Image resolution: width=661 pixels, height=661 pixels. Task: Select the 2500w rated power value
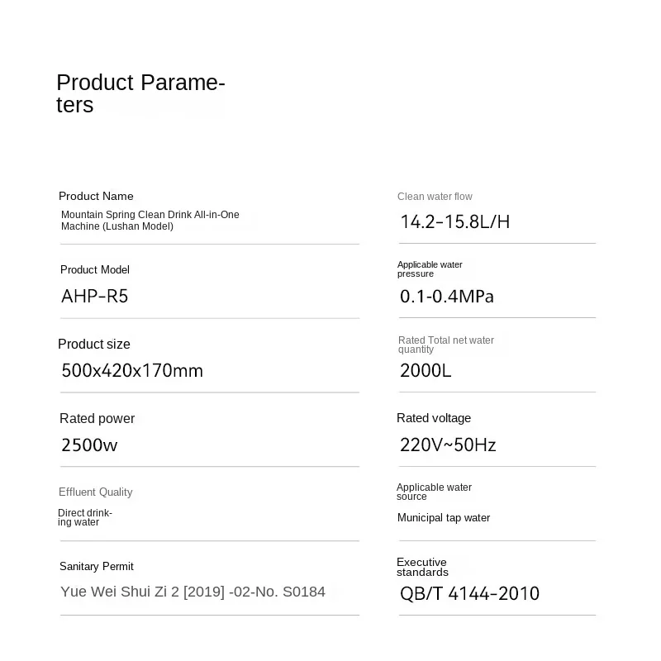point(89,445)
